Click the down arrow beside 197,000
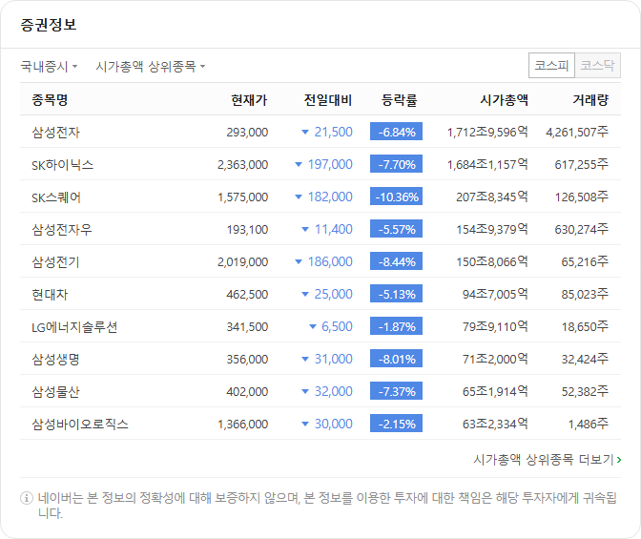641x539 pixels. point(299,164)
